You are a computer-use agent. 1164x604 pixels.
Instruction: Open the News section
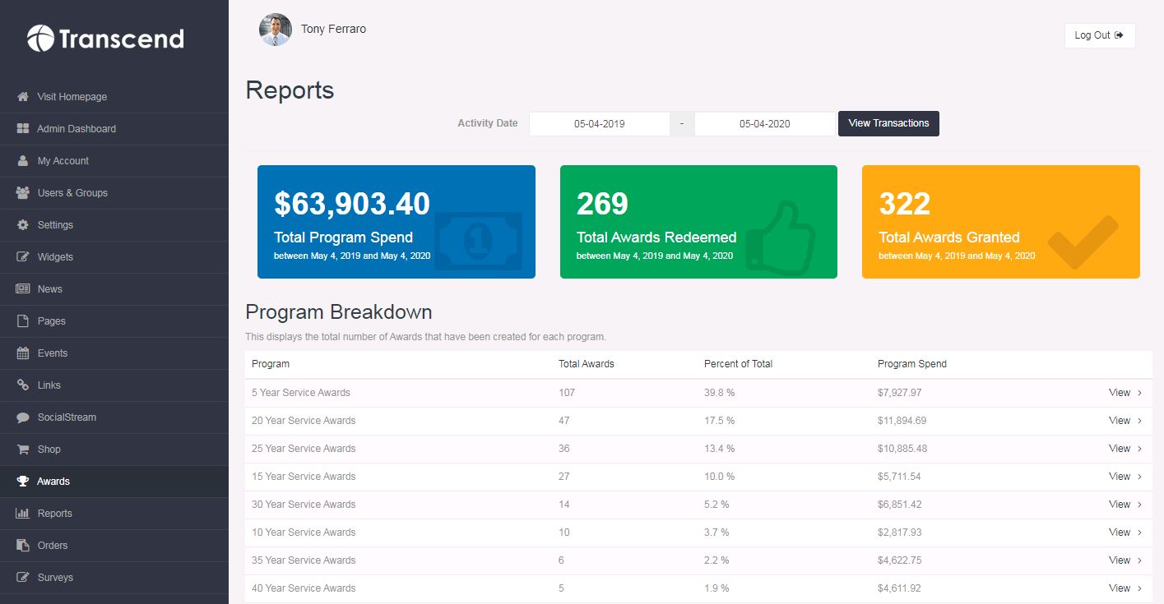114,288
